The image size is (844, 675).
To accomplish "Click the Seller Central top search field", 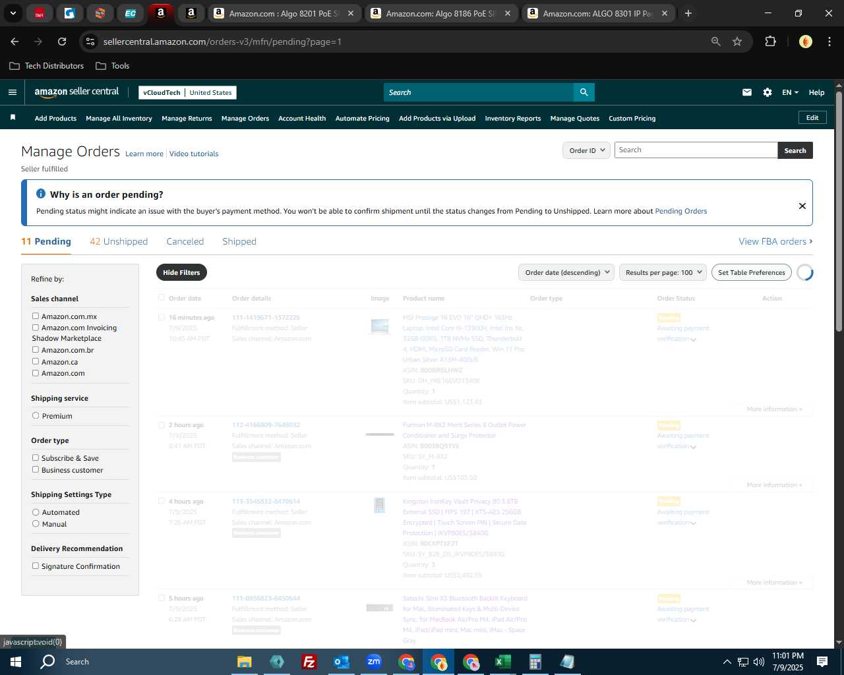I will pos(479,92).
